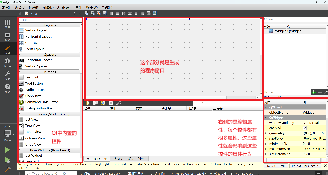
Task: Open the 编辑(E) menu
Action: pyautogui.click(x=20, y=7)
